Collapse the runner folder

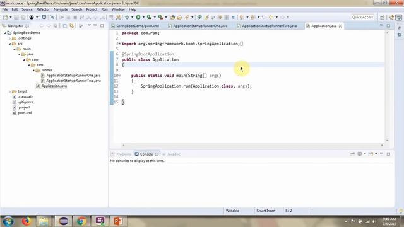pyautogui.click(x=33, y=70)
